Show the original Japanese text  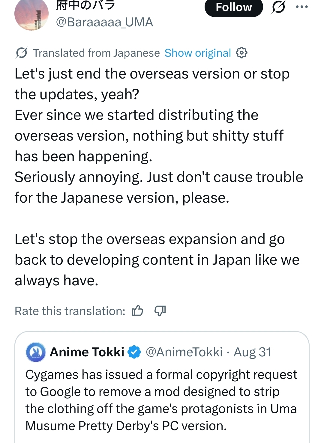[x=198, y=53]
